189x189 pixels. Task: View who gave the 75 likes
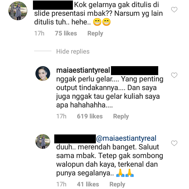pyautogui.click(x=66, y=33)
